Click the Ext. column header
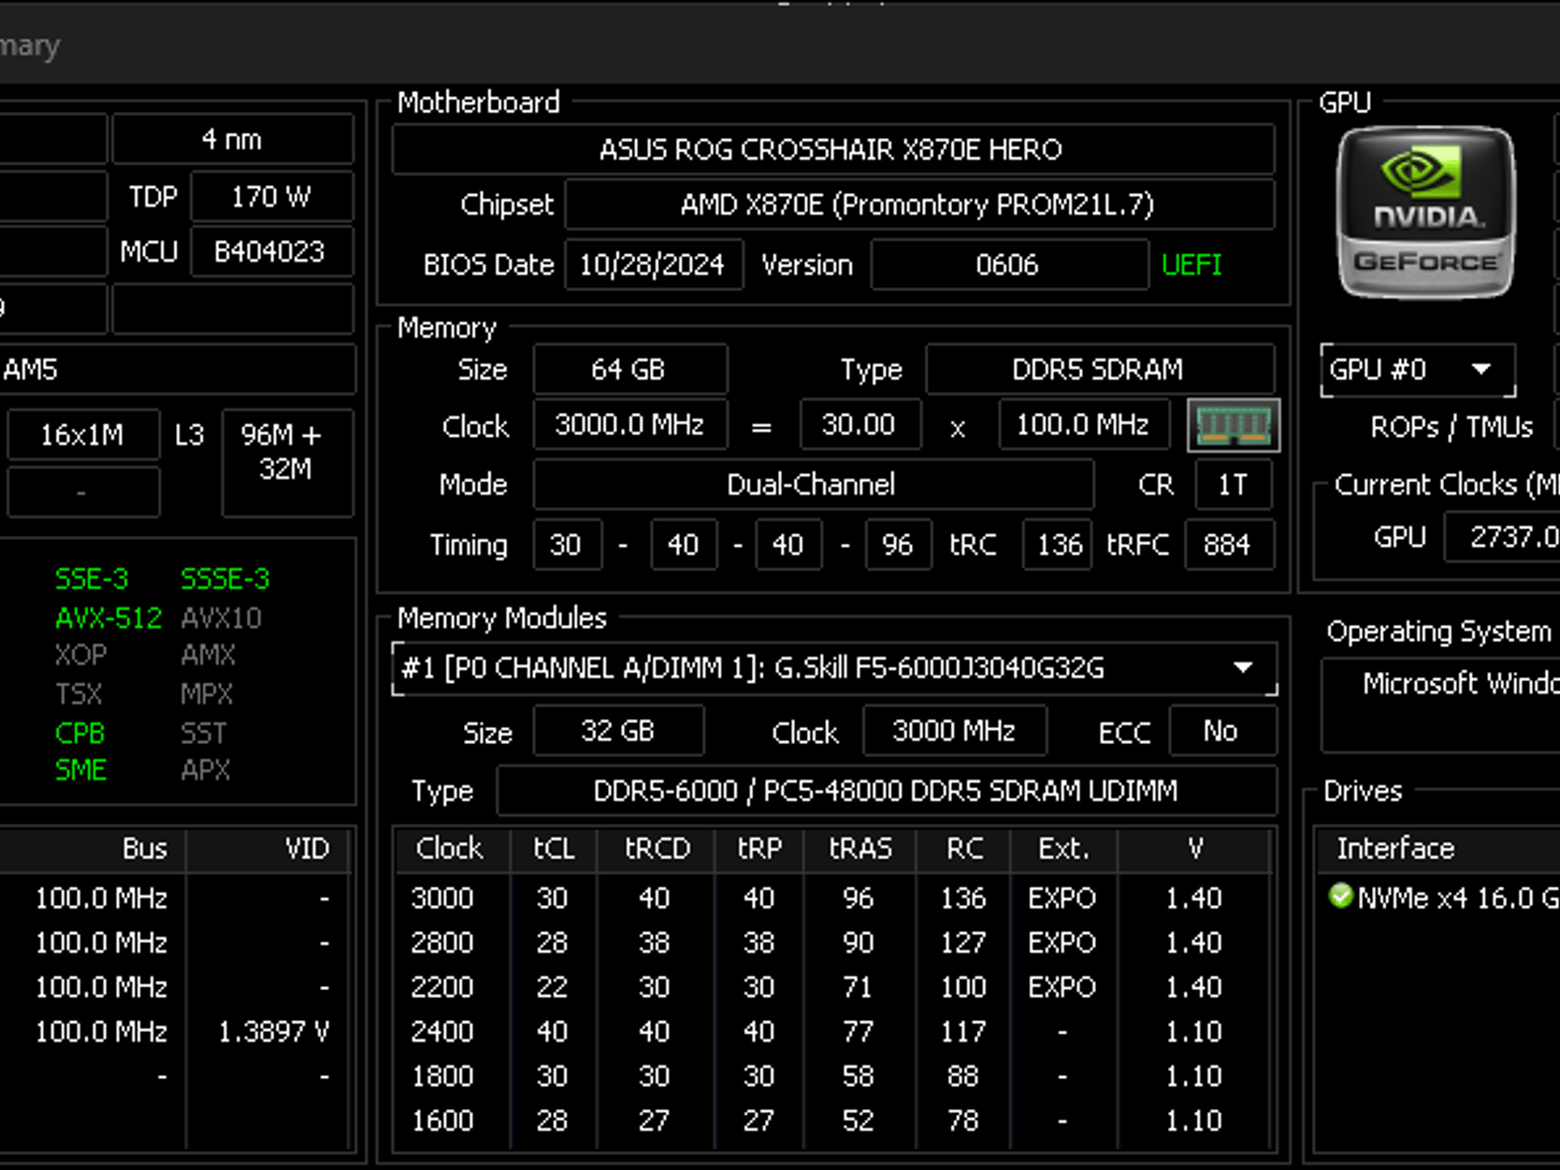The height and width of the screenshot is (1170, 1560). [x=1064, y=849]
